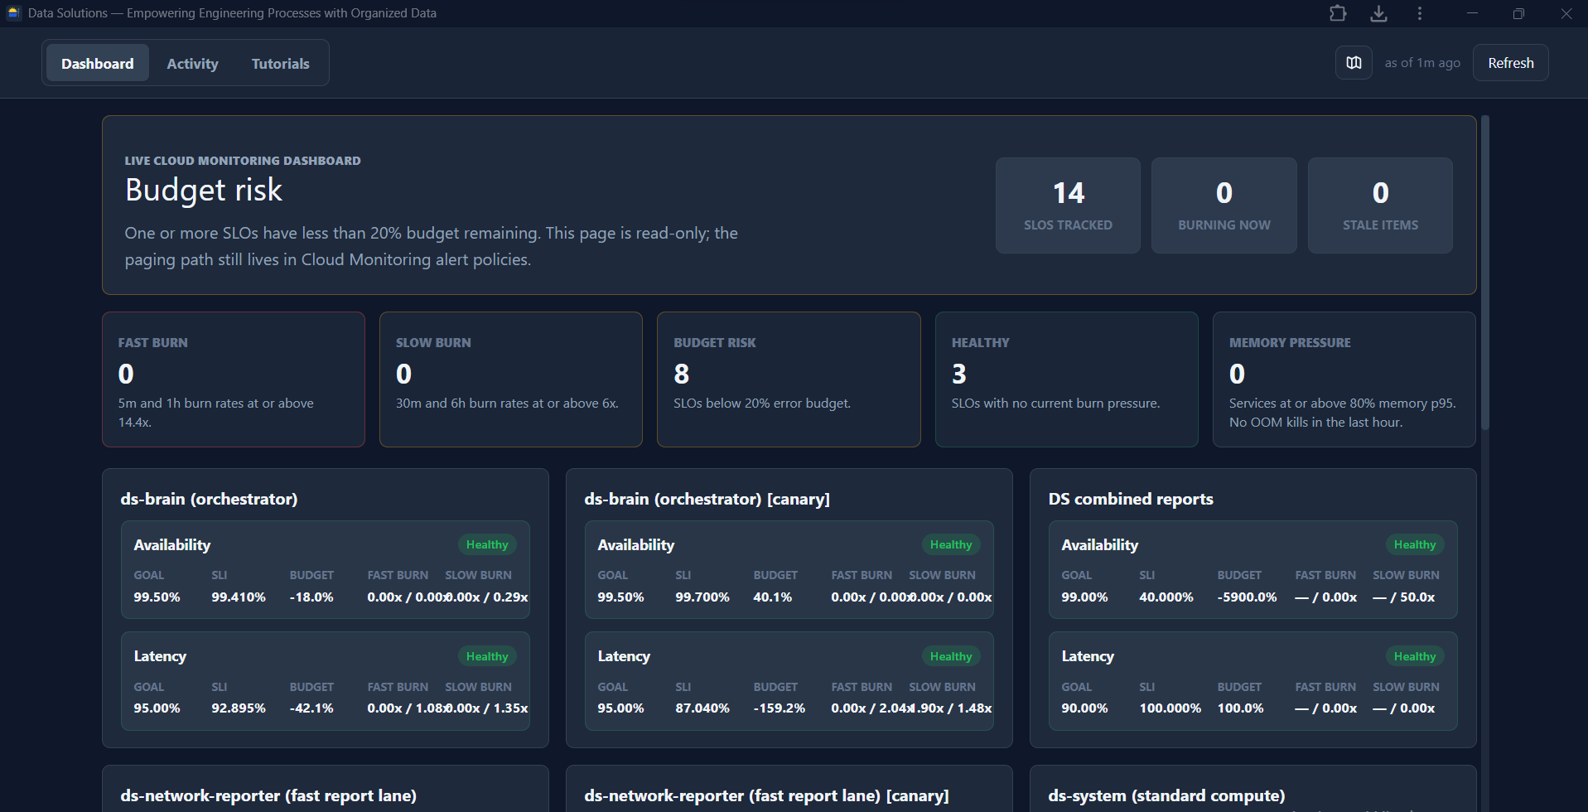The height and width of the screenshot is (812, 1588).
Task: Click budget value -159.2%
Action: pyautogui.click(x=780, y=708)
